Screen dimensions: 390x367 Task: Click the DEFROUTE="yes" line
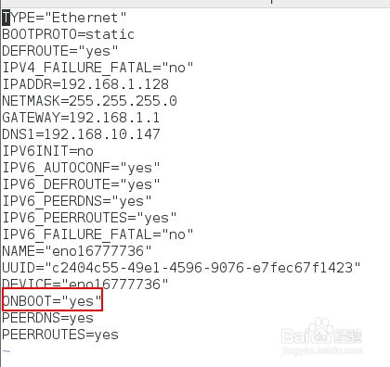[60, 51]
